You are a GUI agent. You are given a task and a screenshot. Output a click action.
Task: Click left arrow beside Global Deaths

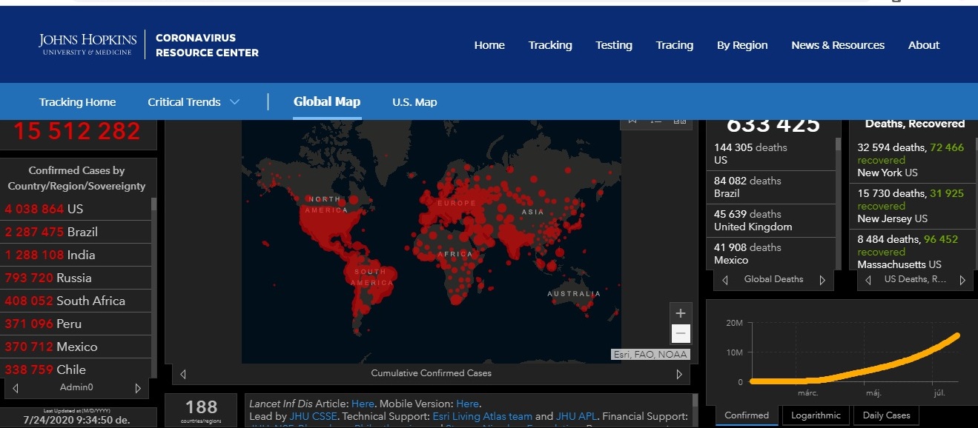pyautogui.click(x=725, y=280)
